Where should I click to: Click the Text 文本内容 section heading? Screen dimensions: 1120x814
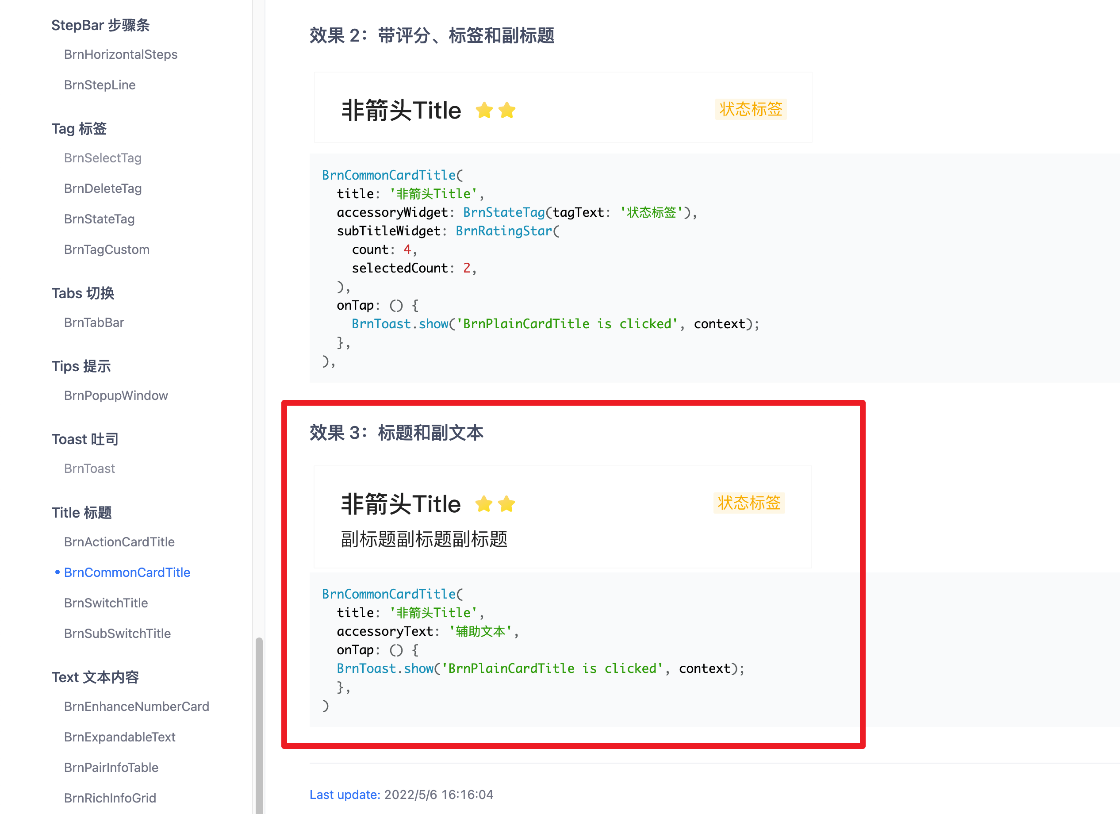pyautogui.click(x=95, y=677)
